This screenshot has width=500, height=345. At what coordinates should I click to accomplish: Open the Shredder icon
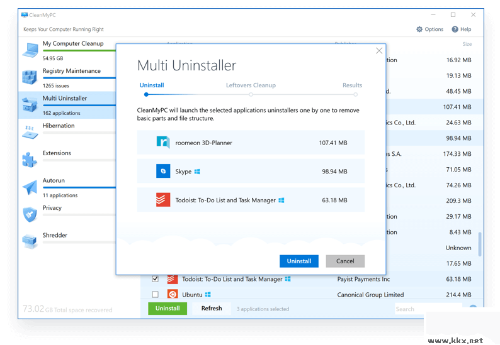pos(30,242)
